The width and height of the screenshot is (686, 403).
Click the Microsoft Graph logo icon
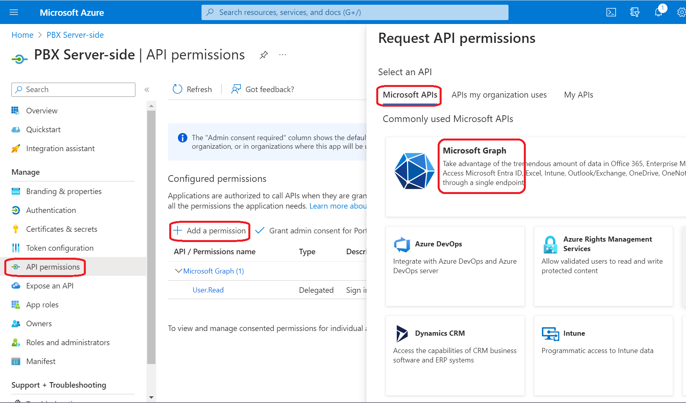414,171
